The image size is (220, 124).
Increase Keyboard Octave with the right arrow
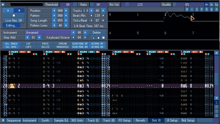coord(85,38)
